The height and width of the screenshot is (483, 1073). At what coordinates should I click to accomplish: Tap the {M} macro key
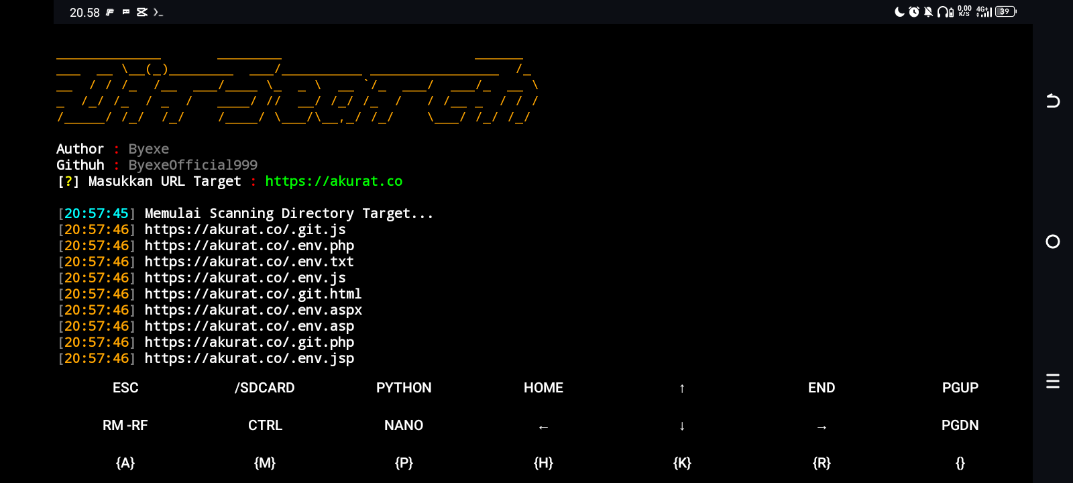click(265, 463)
